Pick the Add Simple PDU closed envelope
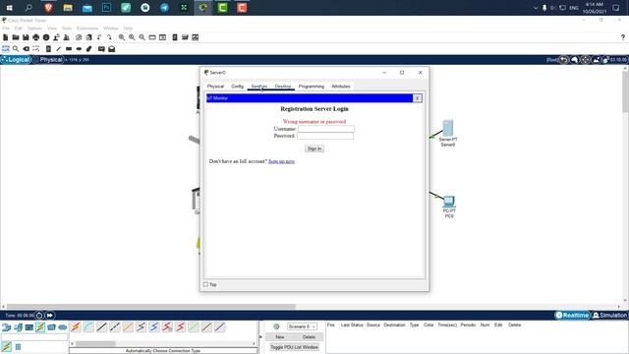 (101, 49)
